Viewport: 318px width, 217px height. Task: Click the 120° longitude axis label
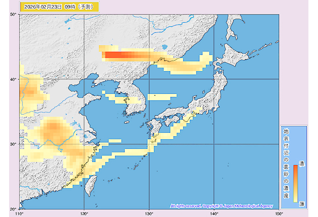tap(84, 213)
